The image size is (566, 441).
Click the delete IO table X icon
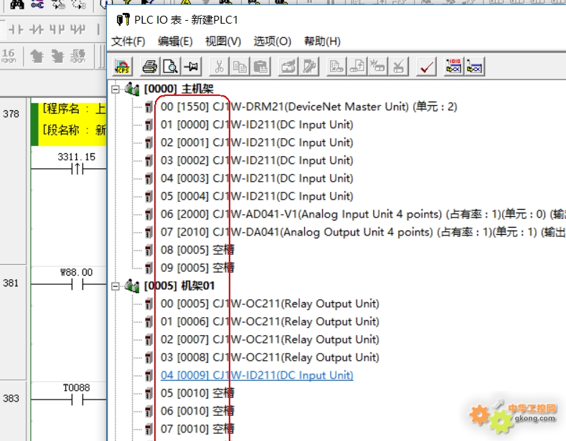pyautogui.click(x=399, y=67)
